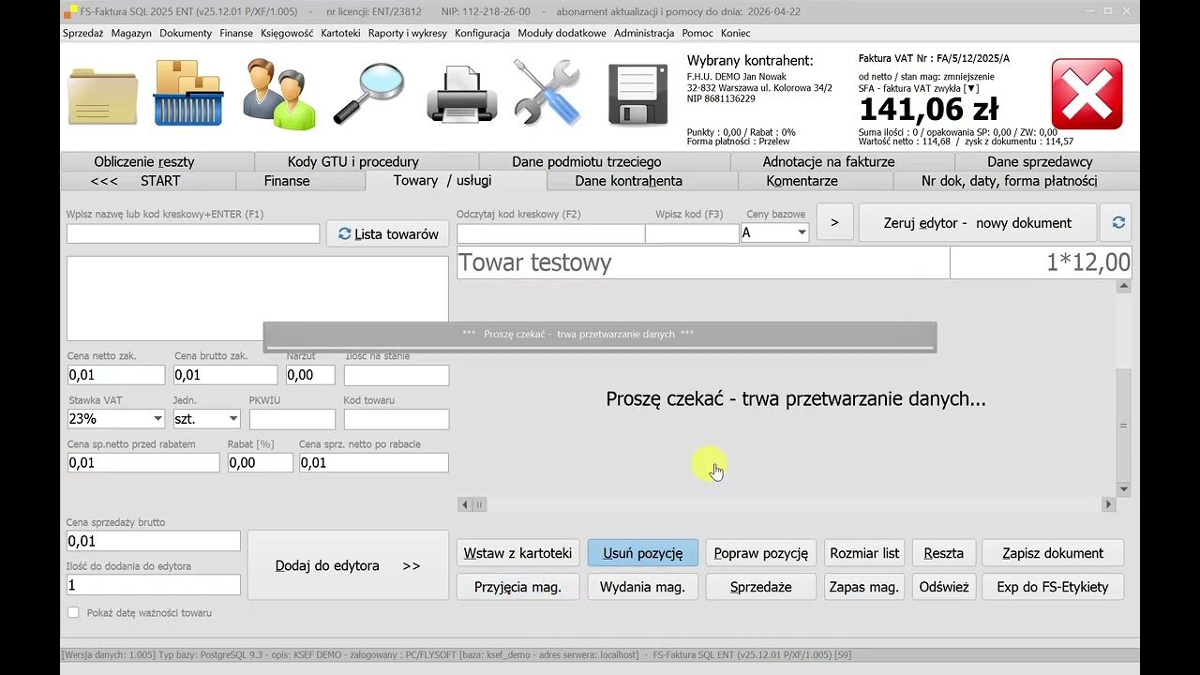
Task: Click the Rabat [%] input field
Action: tap(261, 462)
